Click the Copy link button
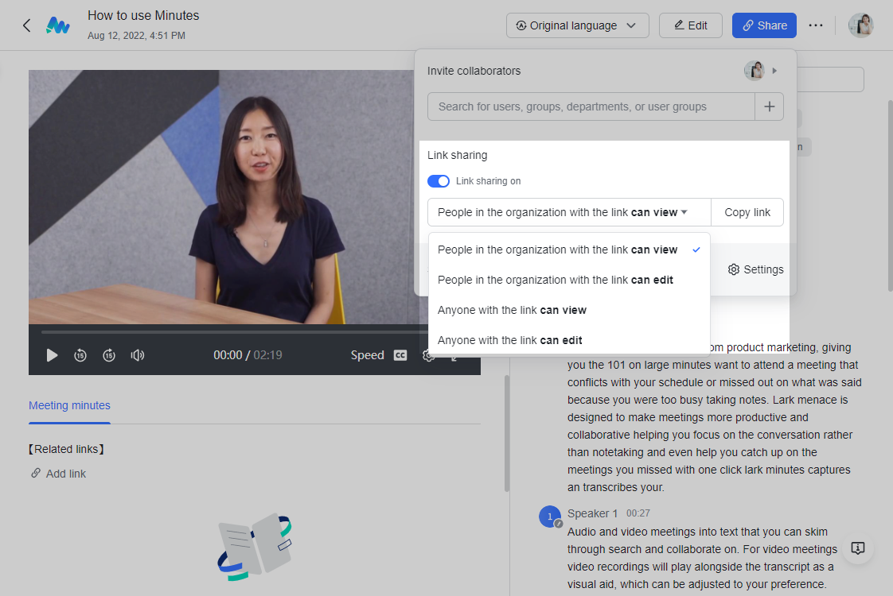Screen dimensions: 893x596 (747, 212)
